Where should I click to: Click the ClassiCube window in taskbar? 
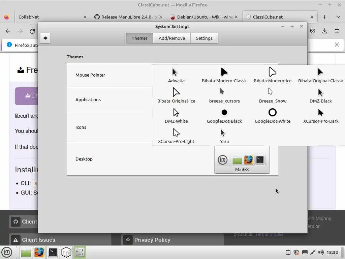point(66,252)
